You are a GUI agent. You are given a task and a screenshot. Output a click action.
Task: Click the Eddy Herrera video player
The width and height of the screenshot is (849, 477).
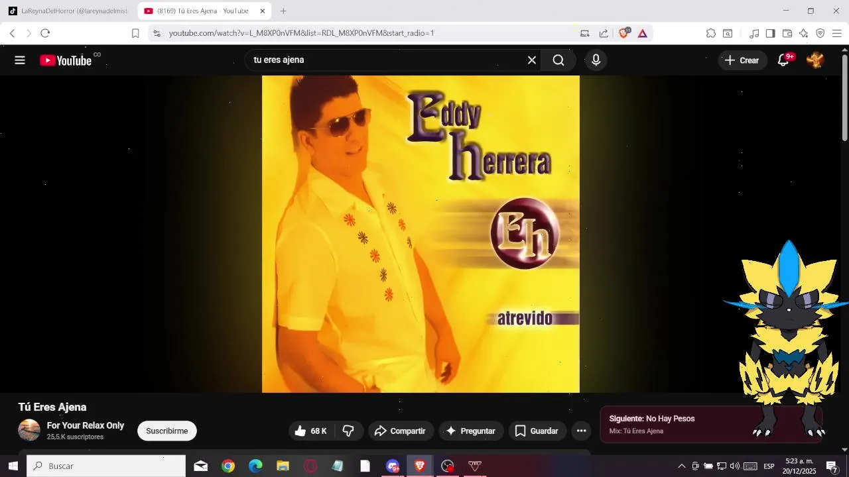(x=421, y=234)
